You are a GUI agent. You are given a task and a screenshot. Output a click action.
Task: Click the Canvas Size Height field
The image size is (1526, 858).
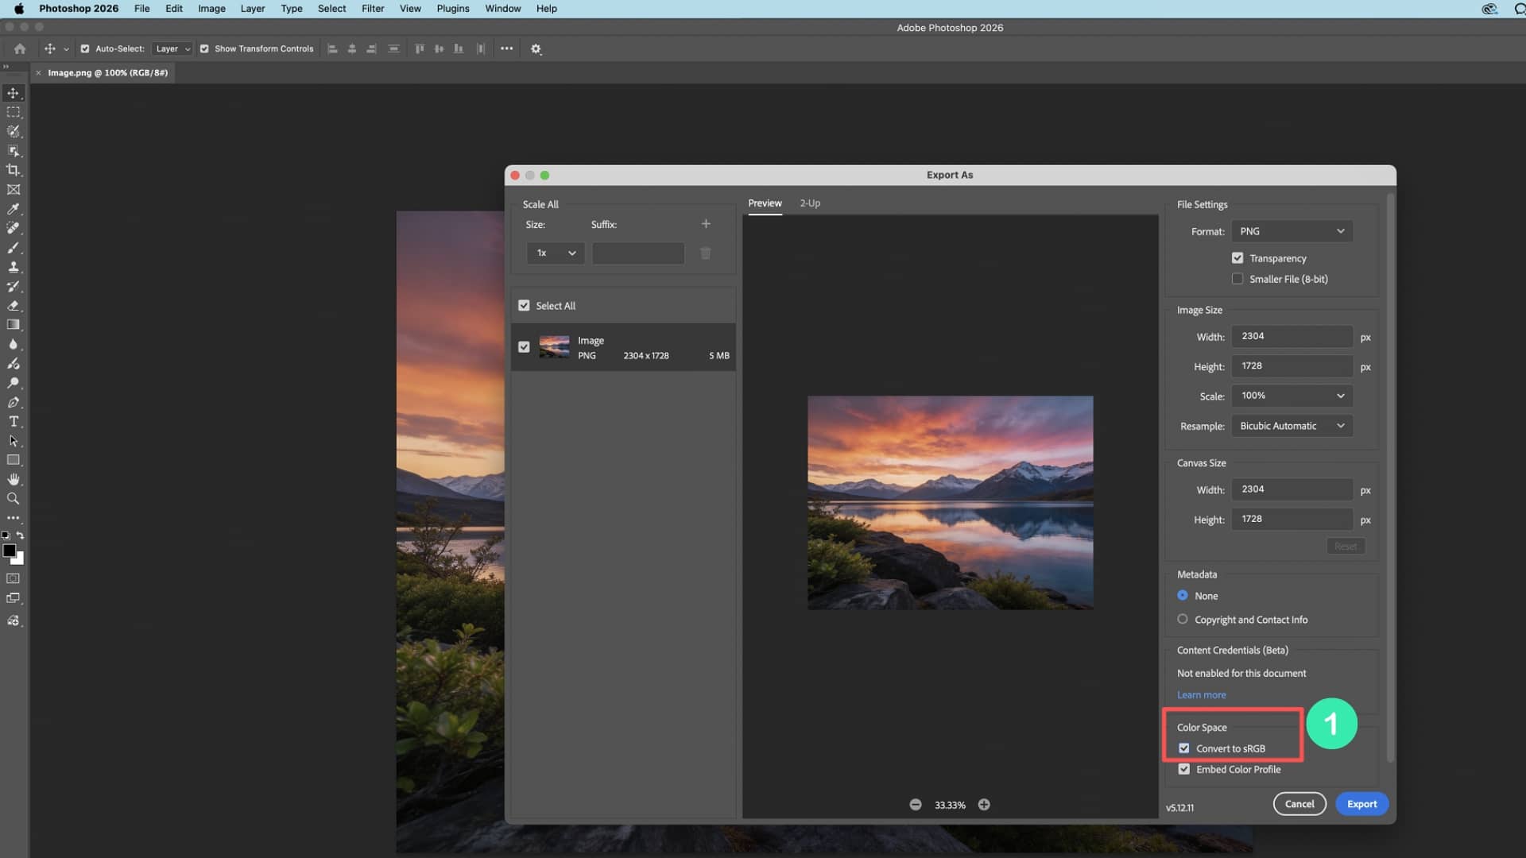point(1292,519)
